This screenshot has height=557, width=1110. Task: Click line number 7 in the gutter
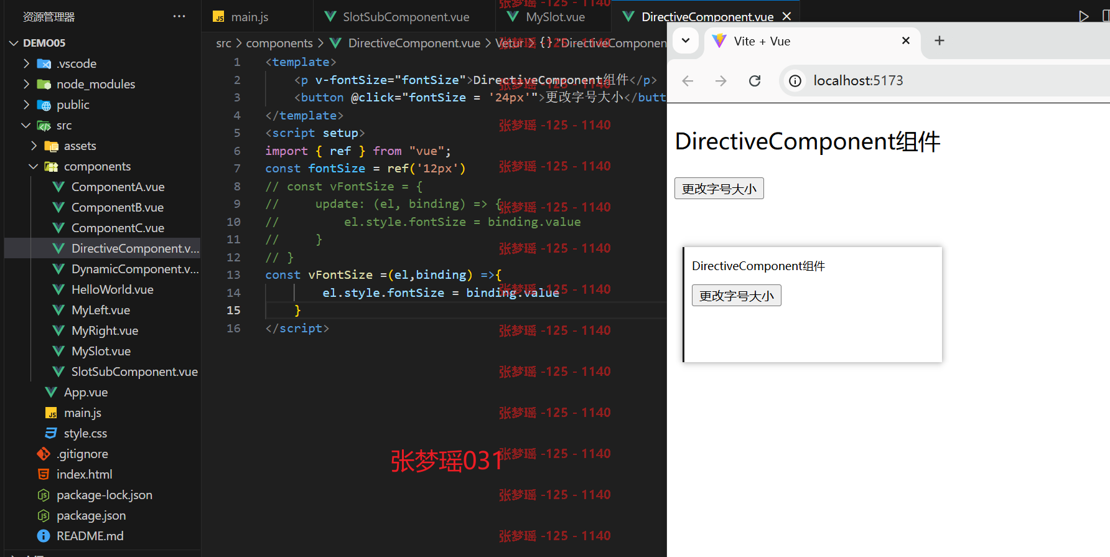point(237,169)
